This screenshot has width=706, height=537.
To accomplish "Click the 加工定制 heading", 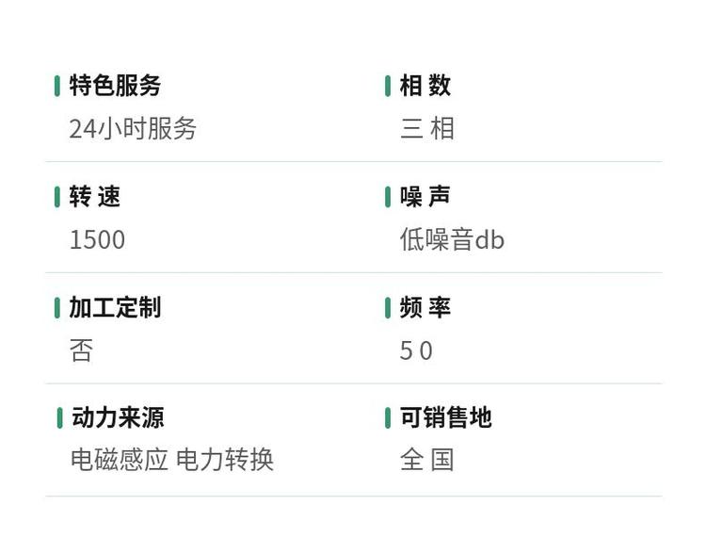I will [115, 308].
